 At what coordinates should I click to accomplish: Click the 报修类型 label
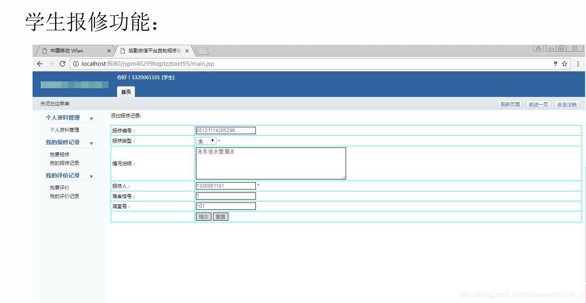(x=123, y=141)
